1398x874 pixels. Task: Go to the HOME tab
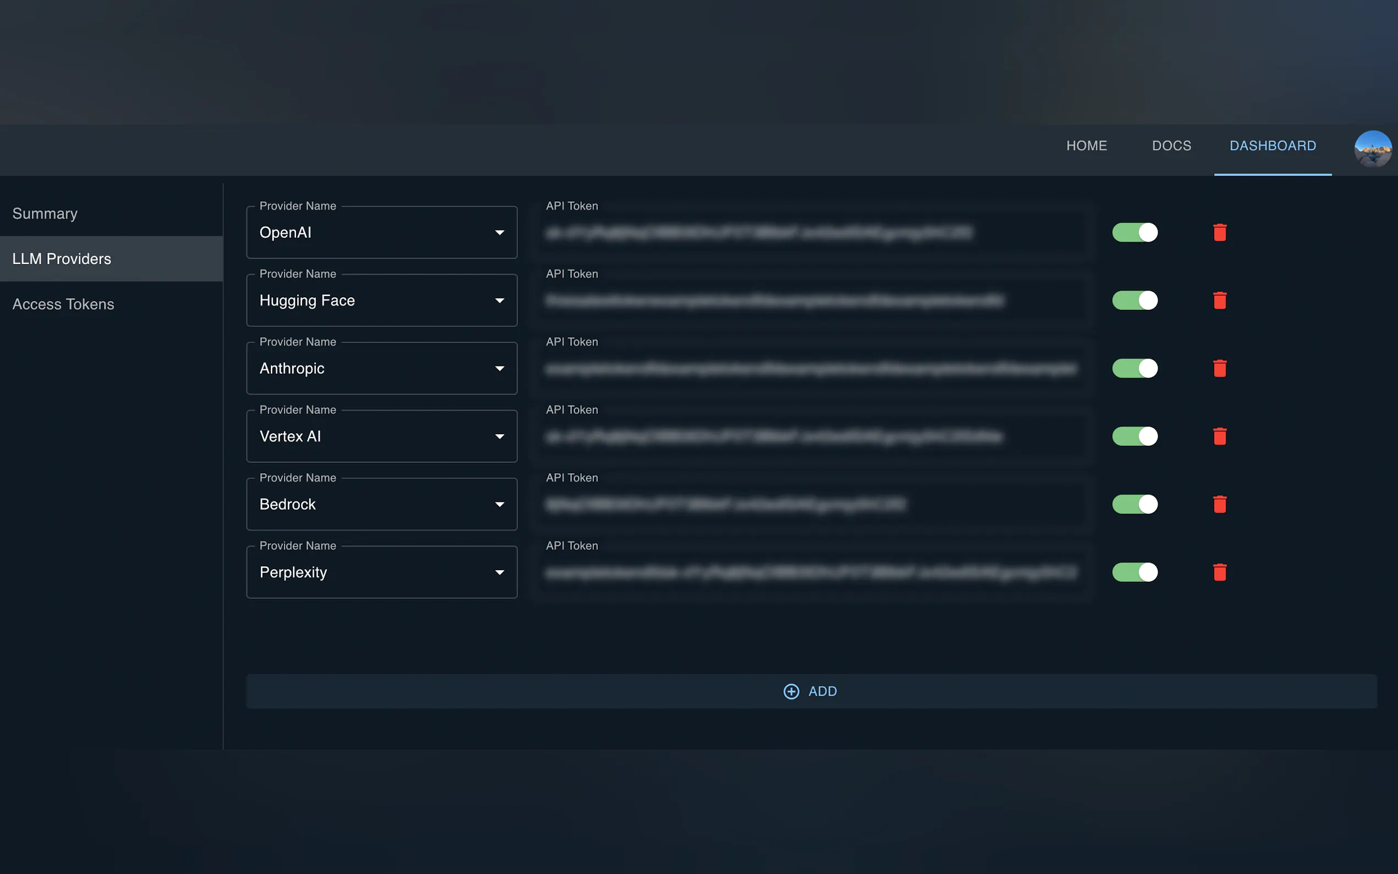coord(1086,146)
